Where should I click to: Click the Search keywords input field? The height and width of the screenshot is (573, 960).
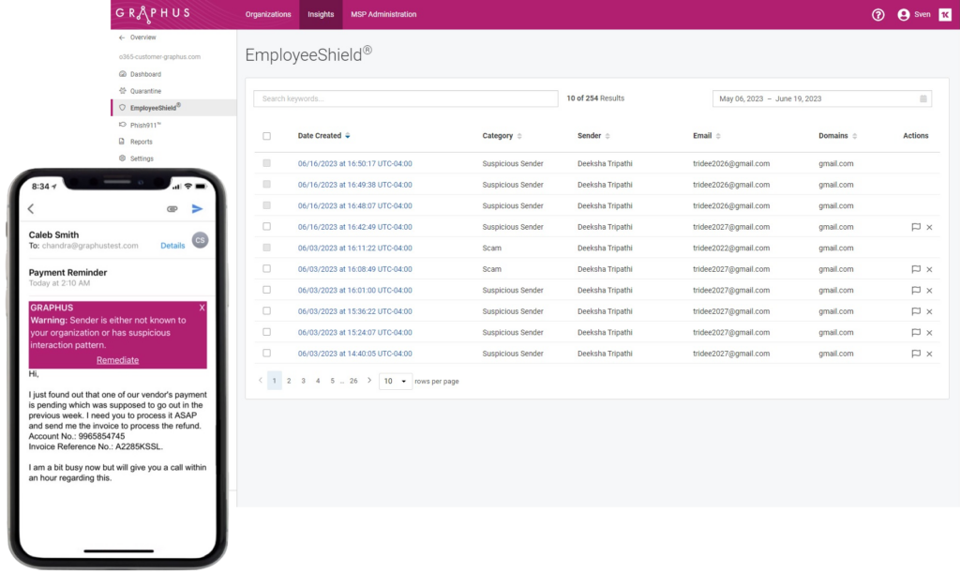pos(406,98)
